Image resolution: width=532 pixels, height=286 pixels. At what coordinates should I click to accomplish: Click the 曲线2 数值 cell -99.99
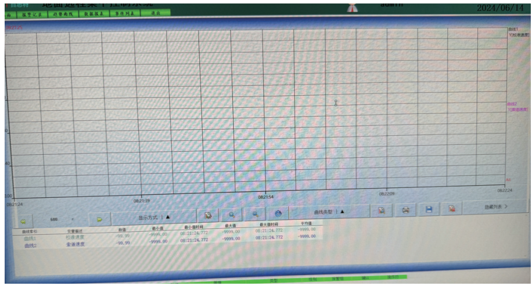[x=123, y=243]
